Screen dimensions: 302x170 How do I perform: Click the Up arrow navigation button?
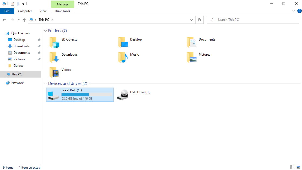pyautogui.click(x=24, y=20)
